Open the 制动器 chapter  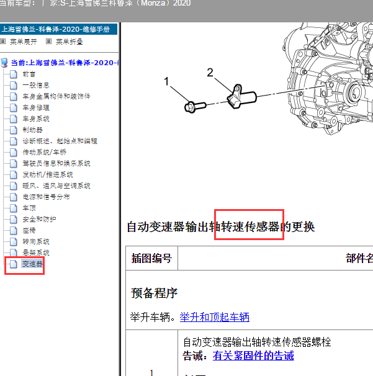tap(33, 130)
